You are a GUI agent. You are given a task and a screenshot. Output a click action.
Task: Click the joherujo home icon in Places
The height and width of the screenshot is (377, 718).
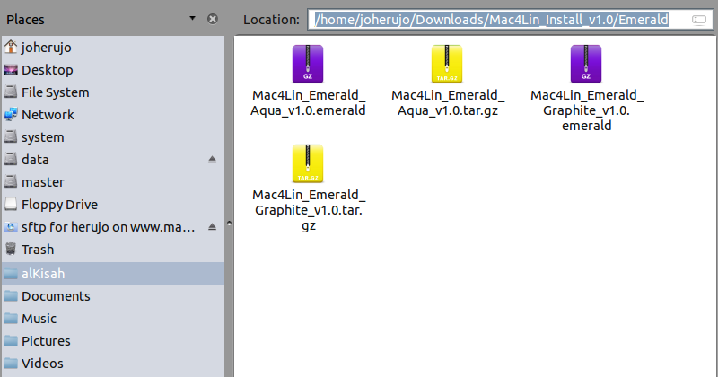[x=11, y=47]
